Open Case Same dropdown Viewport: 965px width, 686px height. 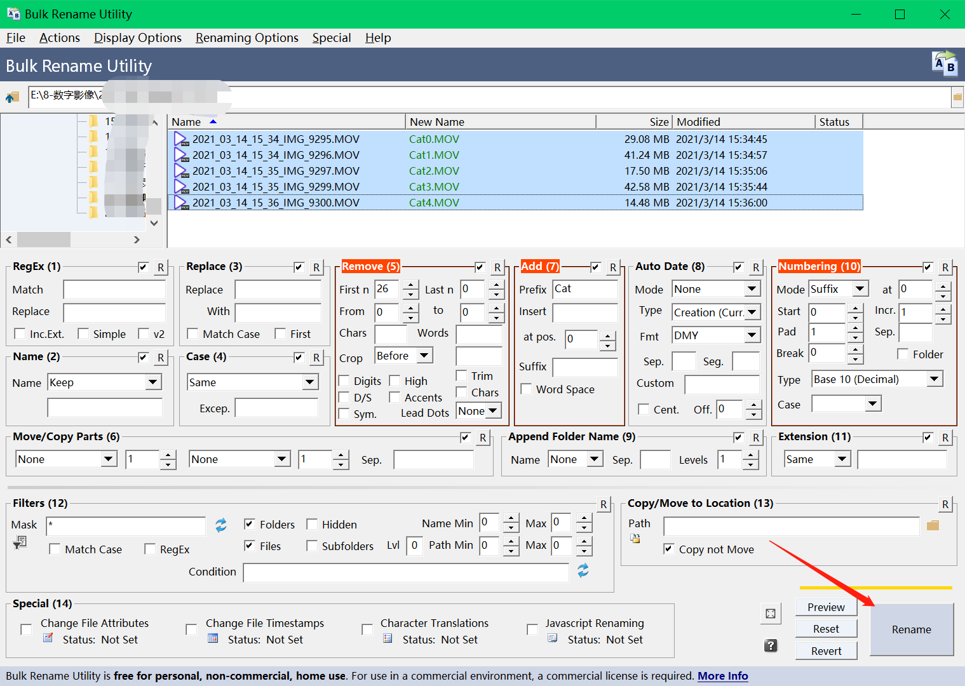click(309, 382)
